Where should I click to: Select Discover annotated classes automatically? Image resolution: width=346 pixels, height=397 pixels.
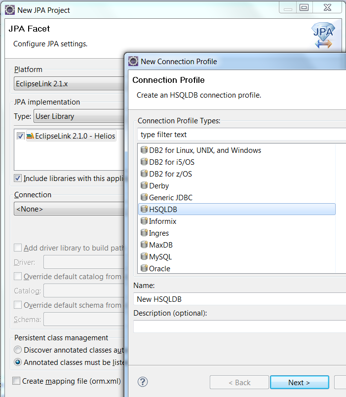[18, 350]
